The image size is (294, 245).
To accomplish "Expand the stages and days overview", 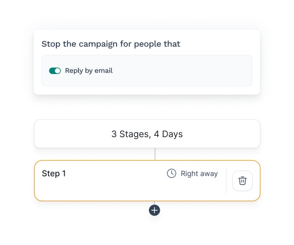I will [x=147, y=134].
